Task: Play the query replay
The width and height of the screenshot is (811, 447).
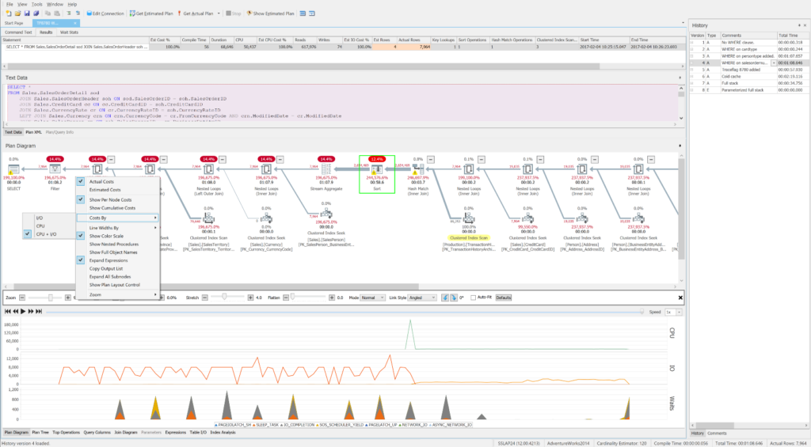Action: click(23, 312)
